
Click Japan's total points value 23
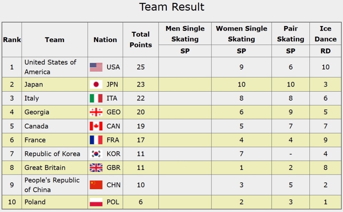coord(141,84)
